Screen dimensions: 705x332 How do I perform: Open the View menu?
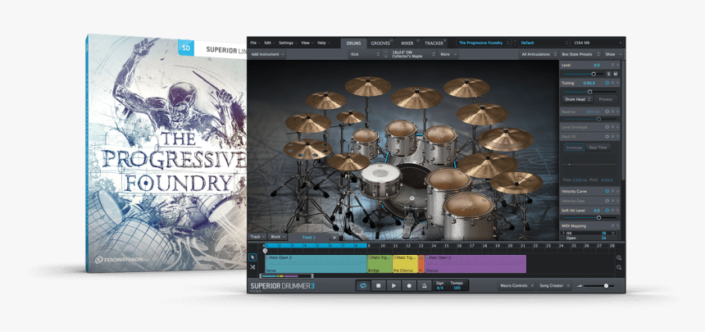pyautogui.click(x=307, y=43)
